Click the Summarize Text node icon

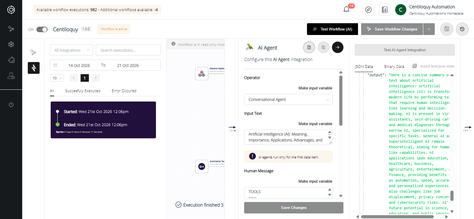click(x=201, y=167)
